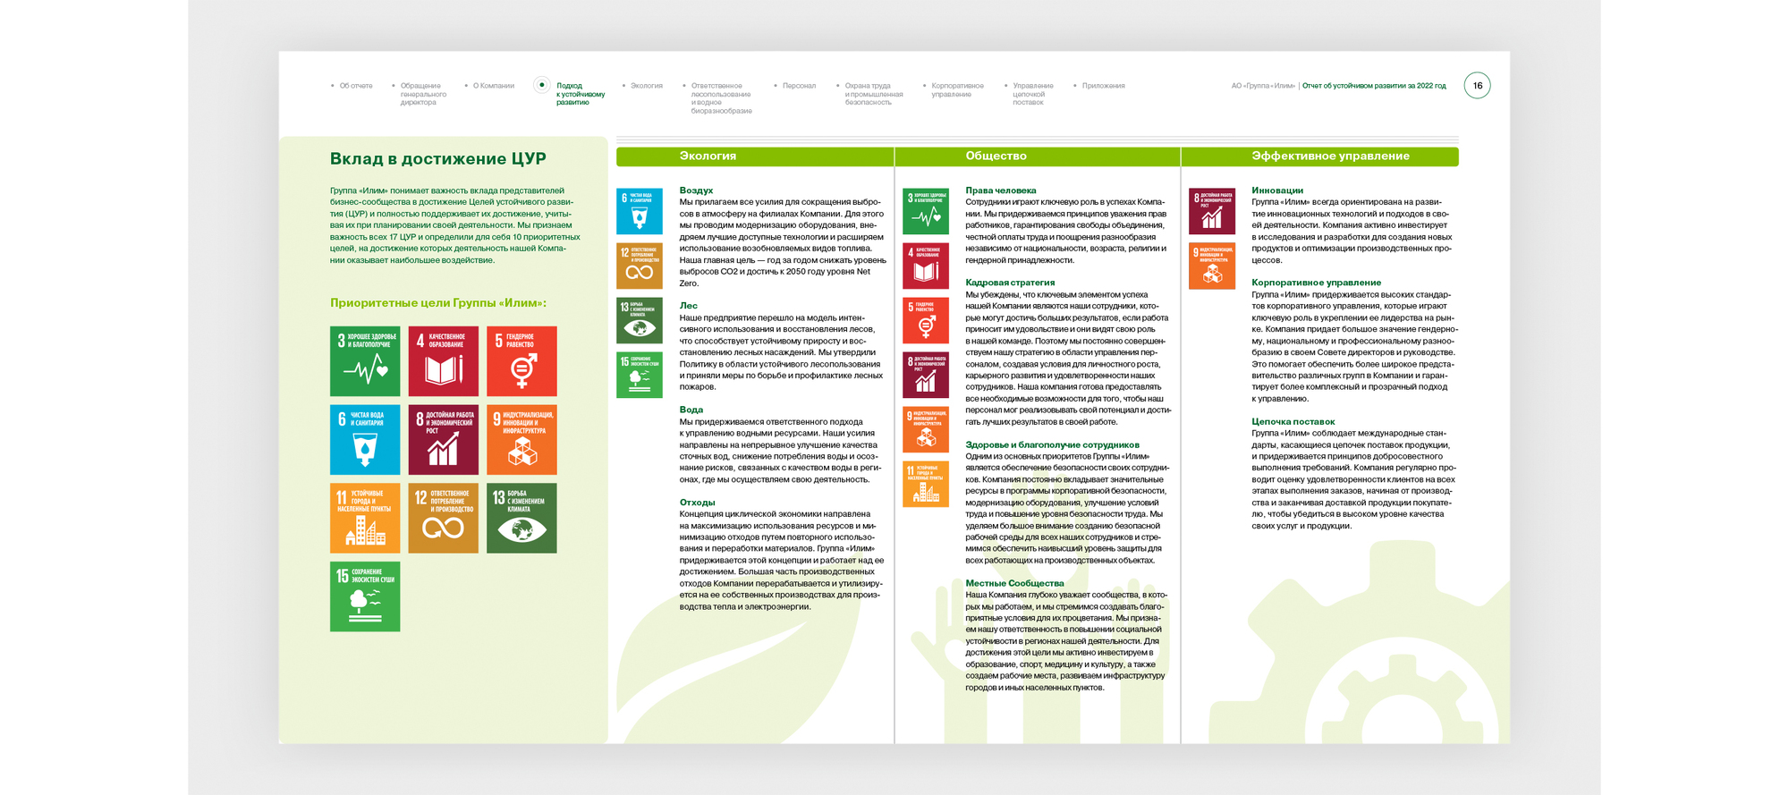Go to Охрана труда и промышленная безопасность
The width and height of the screenshot is (1789, 795).
coord(874,94)
